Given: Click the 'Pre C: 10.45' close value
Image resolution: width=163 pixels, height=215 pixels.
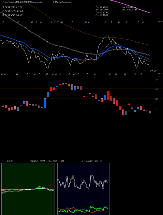Looking at the screenshot, I should [x=102, y=15].
